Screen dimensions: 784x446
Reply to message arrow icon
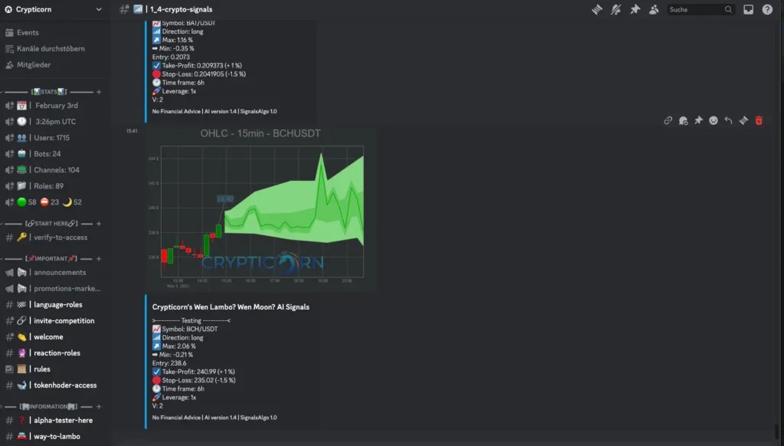(x=729, y=120)
